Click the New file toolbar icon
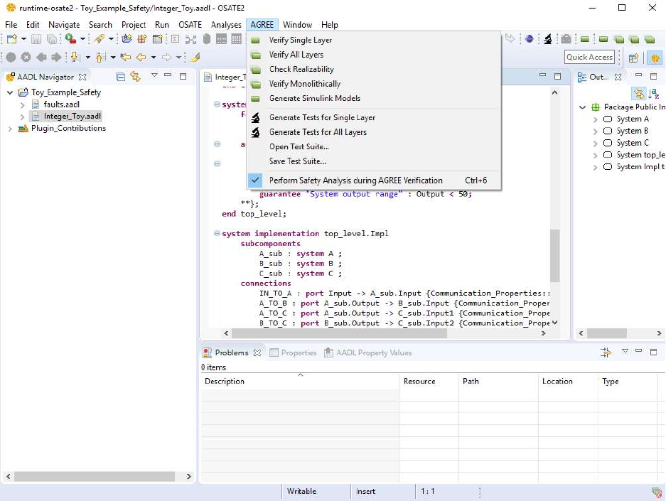666x501 pixels. point(12,40)
